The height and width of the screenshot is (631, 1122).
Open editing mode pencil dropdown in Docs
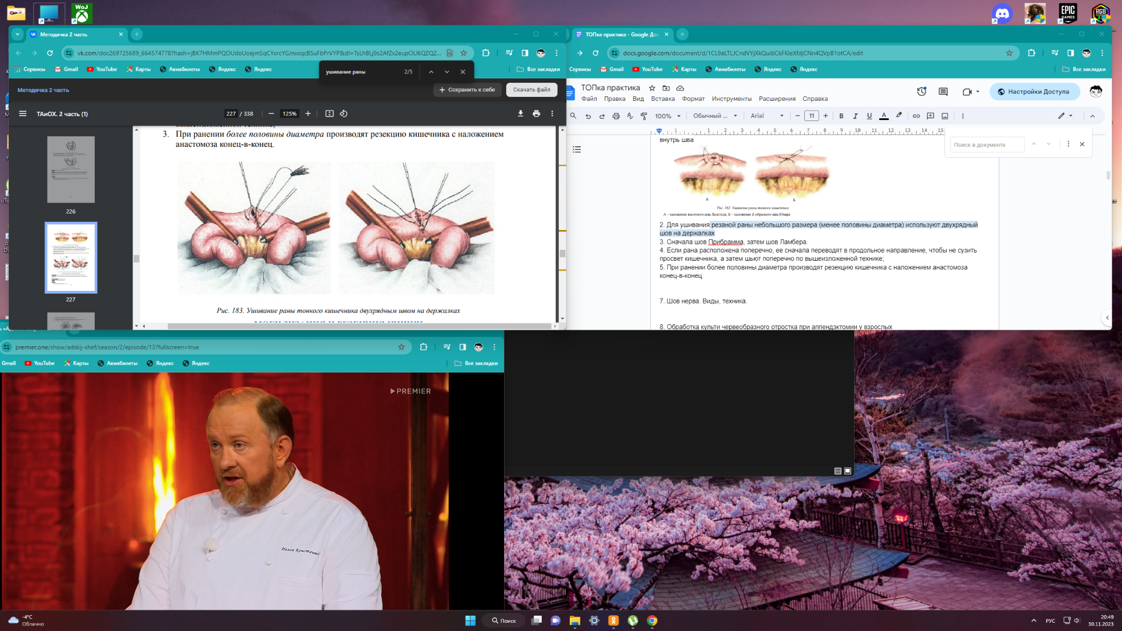(x=1065, y=116)
